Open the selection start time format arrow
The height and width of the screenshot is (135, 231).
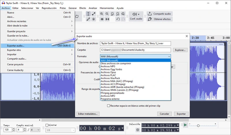coord(178,125)
